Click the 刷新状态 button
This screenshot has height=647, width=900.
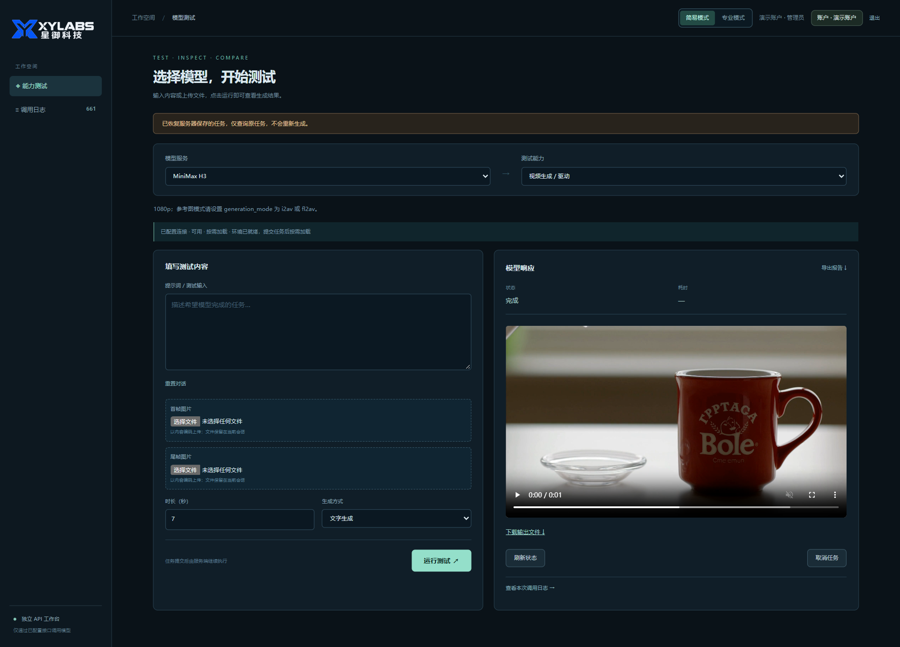(525, 558)
